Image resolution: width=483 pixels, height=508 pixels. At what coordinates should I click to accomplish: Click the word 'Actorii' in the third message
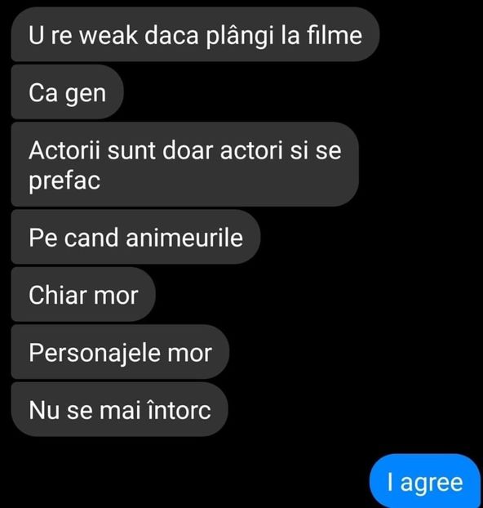[64, 150]
